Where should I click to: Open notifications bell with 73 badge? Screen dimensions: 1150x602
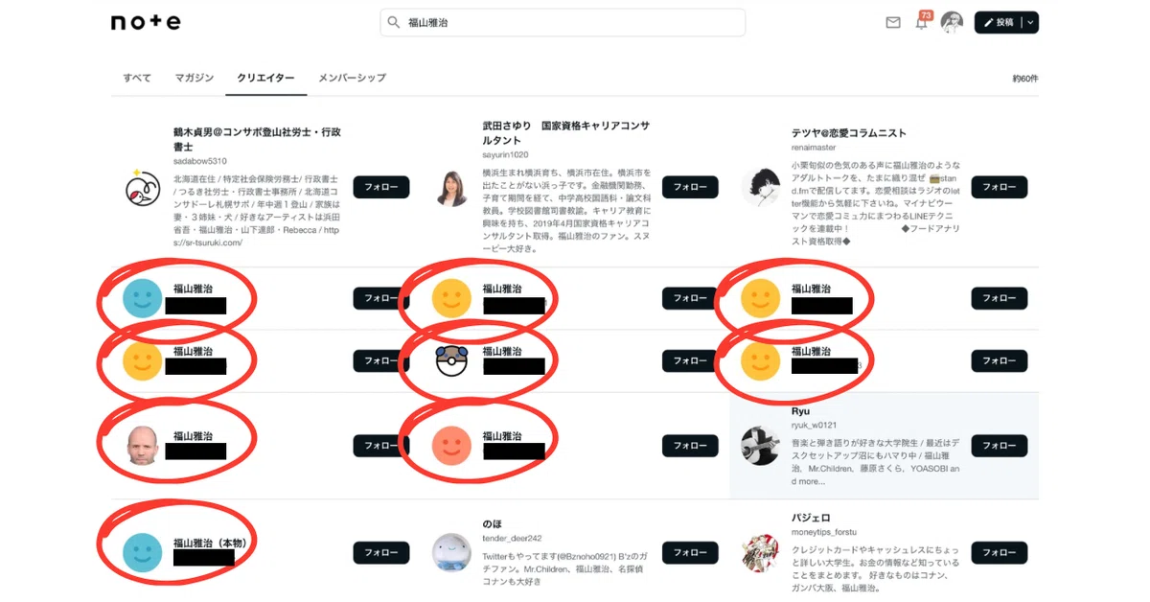pyautogui.click(x=922, y=21)
